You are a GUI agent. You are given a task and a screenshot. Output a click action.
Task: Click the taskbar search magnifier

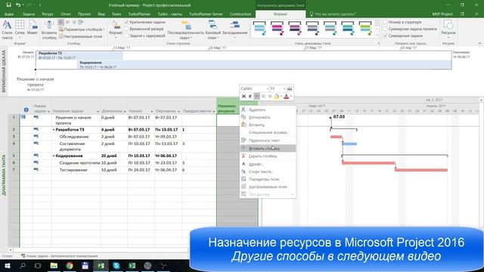pyautogui.click(x=23, y=265)
